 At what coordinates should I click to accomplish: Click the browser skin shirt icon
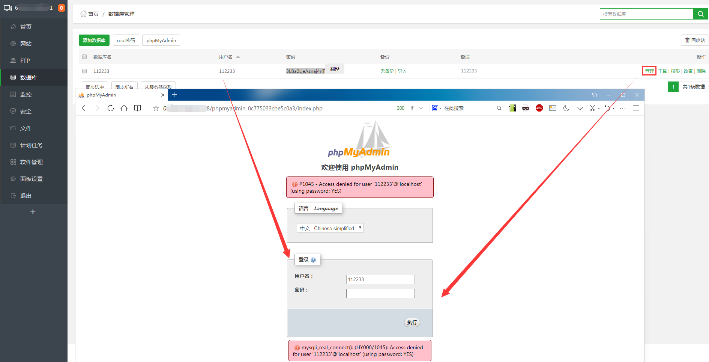point(595,95)
